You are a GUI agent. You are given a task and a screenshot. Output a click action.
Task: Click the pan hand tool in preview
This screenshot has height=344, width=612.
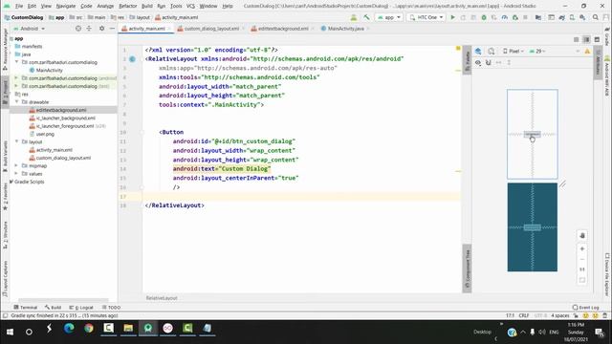[x=582, y=235]
